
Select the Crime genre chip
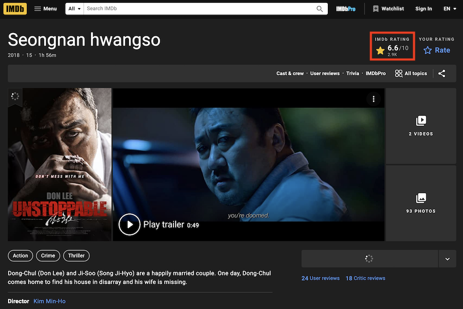[x=48, y=255]
